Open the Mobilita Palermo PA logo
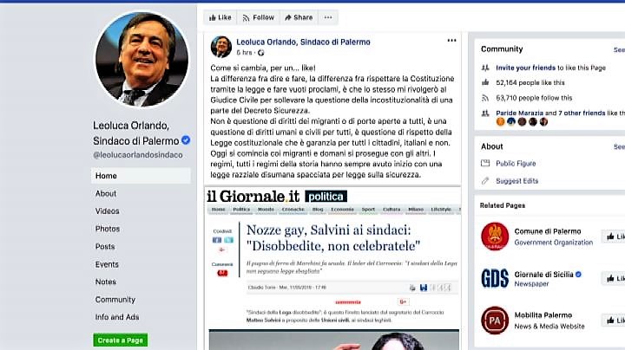625x350 pixels. point(495,321)
